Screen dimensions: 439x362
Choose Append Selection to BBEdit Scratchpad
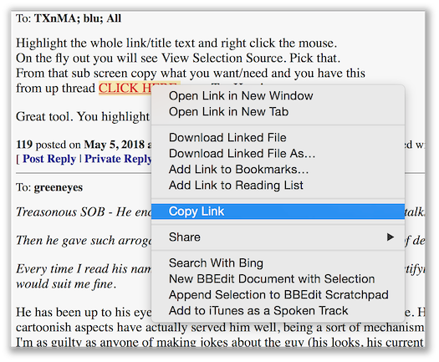[278, 295]
